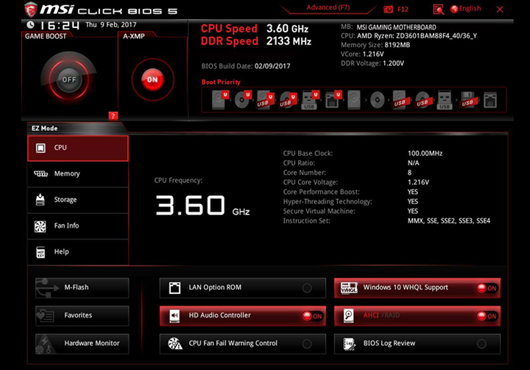Disable Windows 10 WHQL Support
The image size is (530, 370).
[487, 288]
